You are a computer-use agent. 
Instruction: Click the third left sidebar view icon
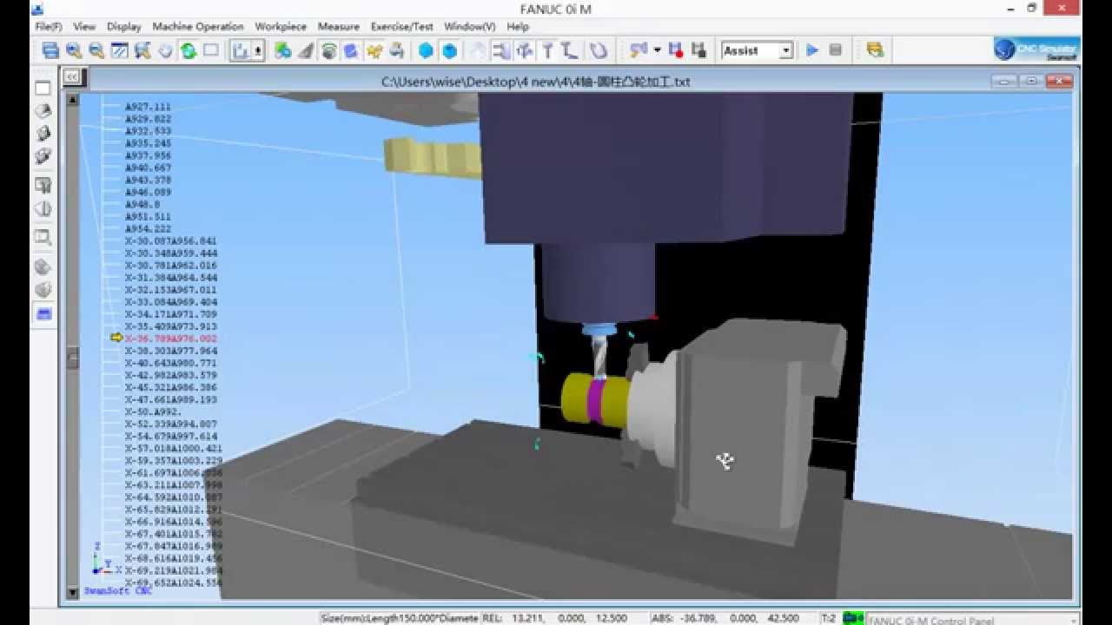point(43,134)
